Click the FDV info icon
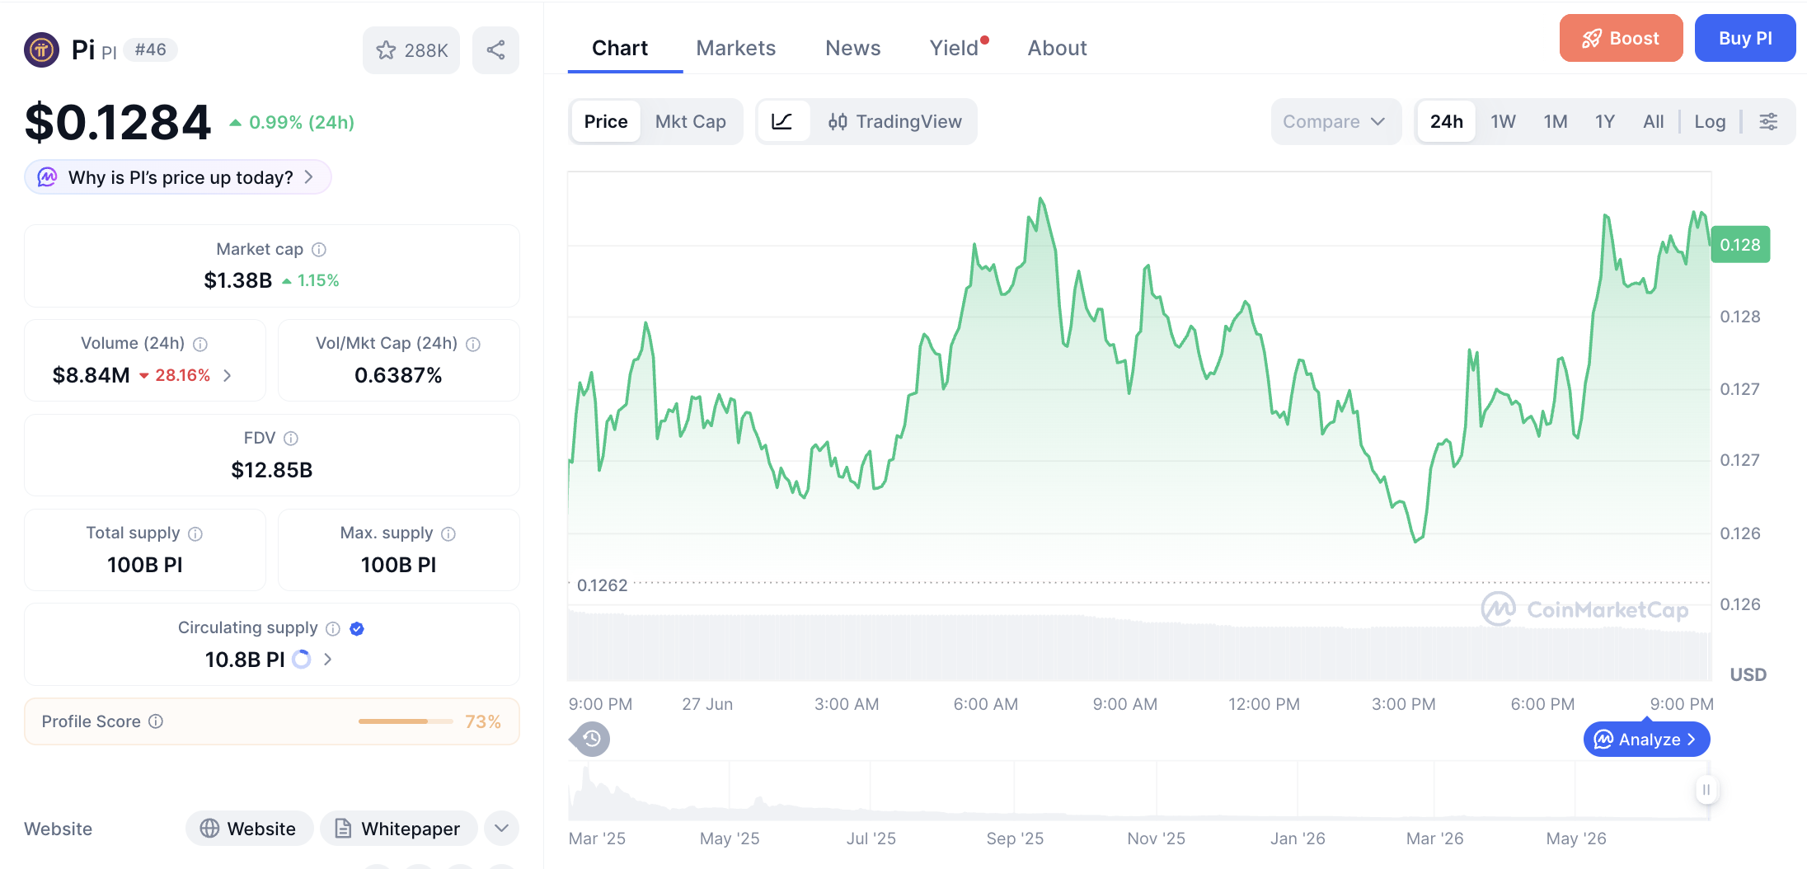 [x=291, y=439]
